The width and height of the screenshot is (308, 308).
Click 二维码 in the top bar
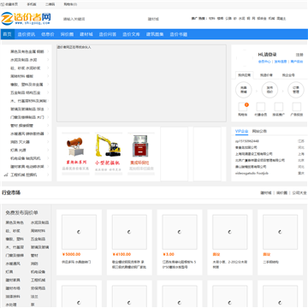coord(50,4)
